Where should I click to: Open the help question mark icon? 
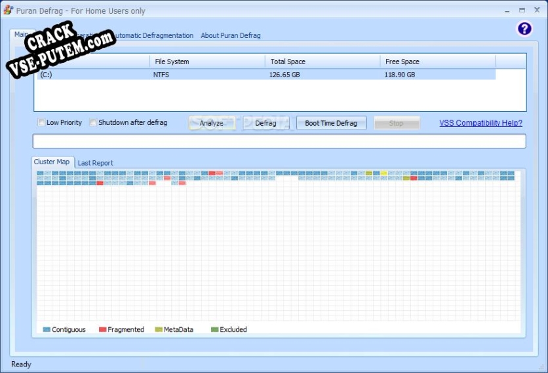(x=524, y=29)
